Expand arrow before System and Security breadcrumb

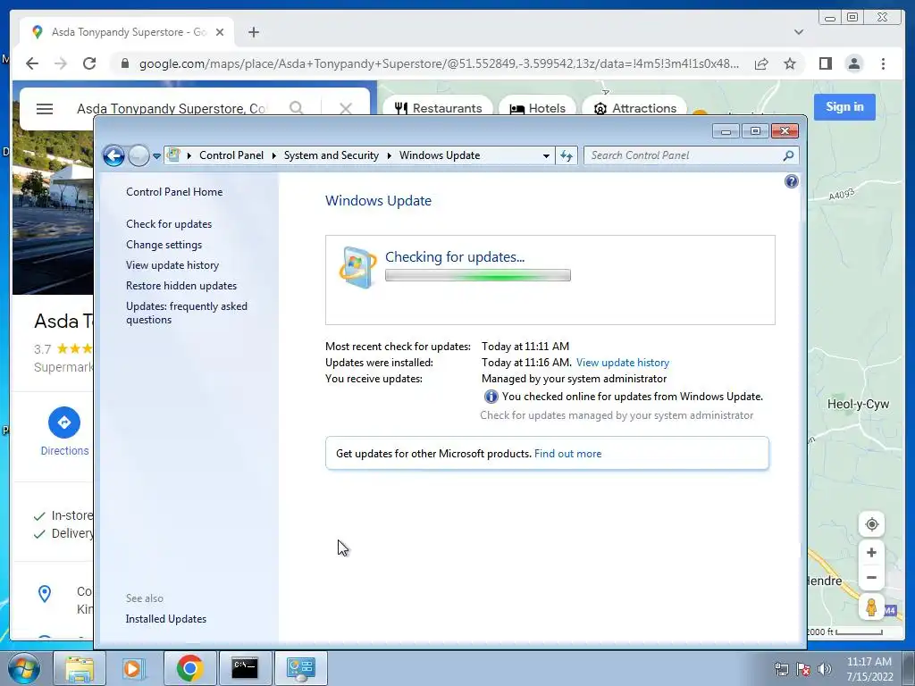pos(273,155)
